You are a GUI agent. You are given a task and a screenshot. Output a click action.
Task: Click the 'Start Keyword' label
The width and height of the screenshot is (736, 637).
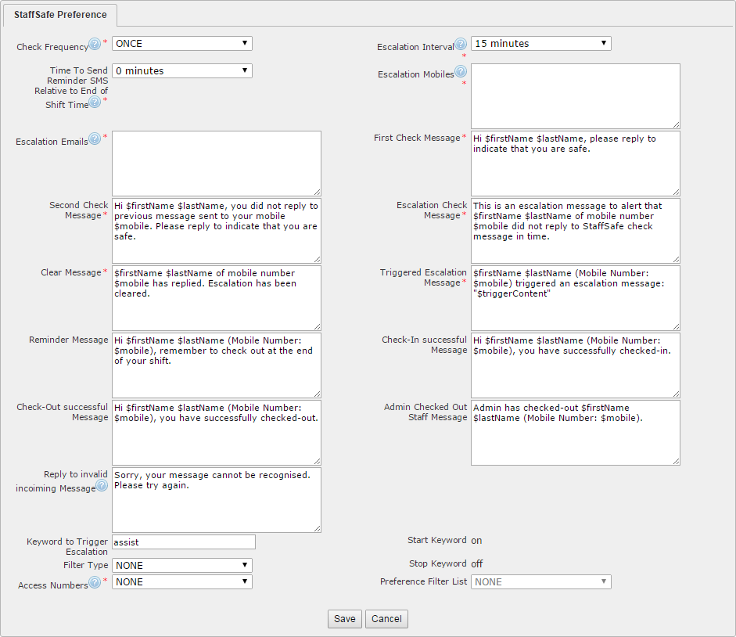(x=437, y=540)
